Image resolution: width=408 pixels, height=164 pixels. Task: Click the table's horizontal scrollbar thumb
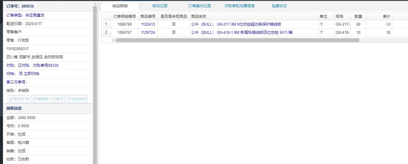click(x=238, y=40)
